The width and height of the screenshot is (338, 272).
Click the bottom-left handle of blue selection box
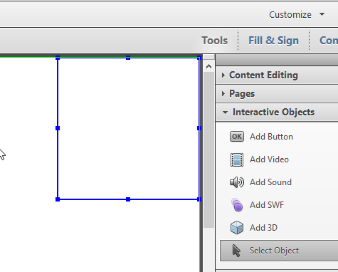(58, 199)
